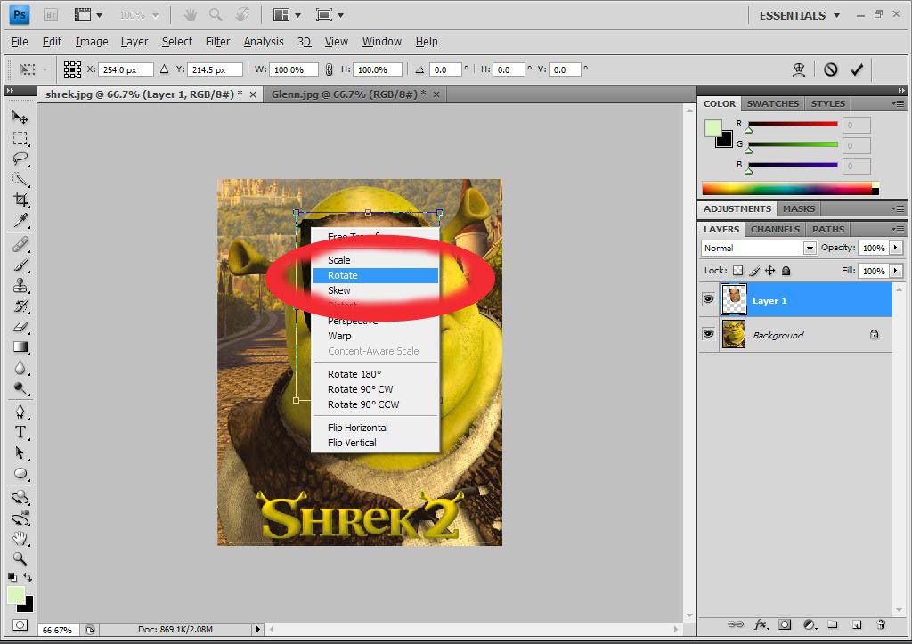Open the ESSENTIALS workspace dropdown

(x=800, y=15)
